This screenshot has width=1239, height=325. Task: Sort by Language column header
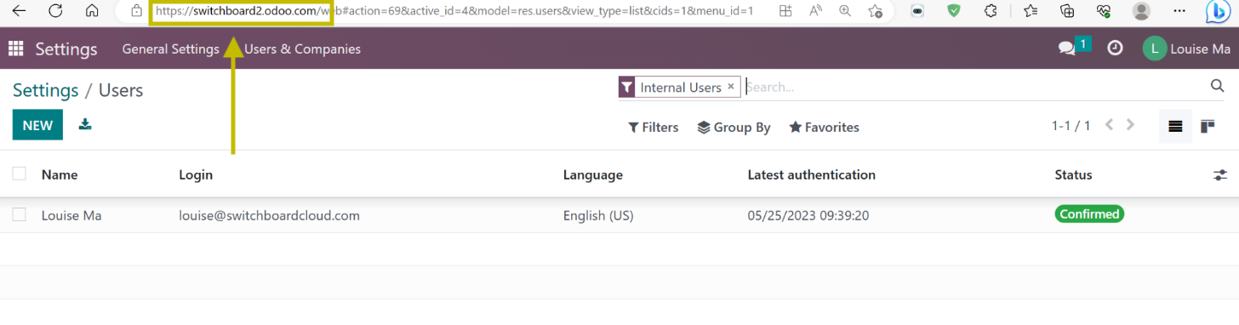point(593,174)
